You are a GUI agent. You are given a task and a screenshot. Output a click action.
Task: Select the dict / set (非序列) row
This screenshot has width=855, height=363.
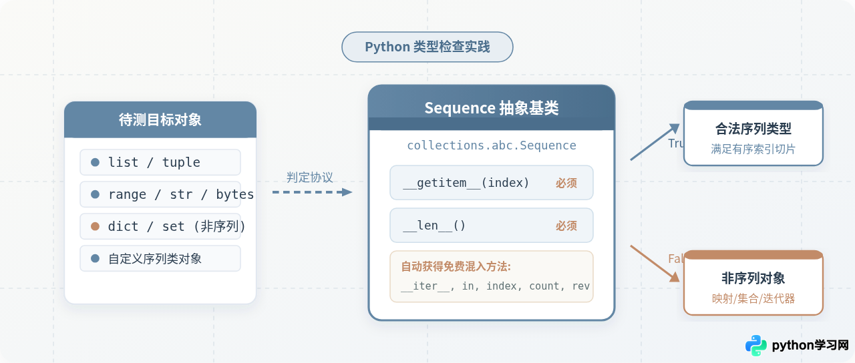[160, 226]
